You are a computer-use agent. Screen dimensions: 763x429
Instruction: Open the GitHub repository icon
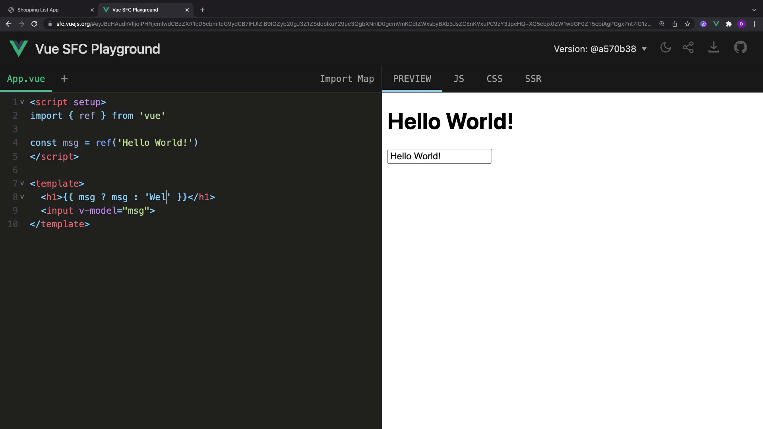point(740,48)
